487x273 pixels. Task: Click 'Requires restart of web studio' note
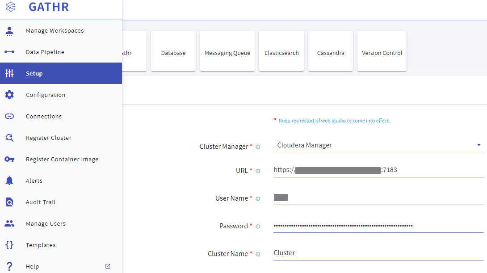click(334, 121)
